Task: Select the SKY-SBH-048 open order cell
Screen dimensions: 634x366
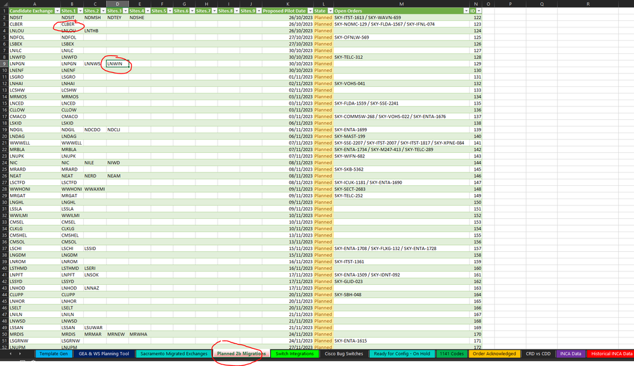Action: pos(402,294)
